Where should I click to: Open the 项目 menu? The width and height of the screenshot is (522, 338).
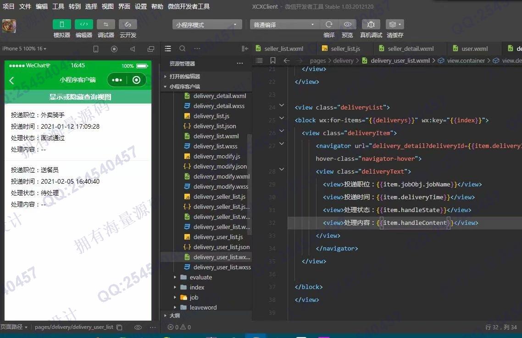coord(8,6)
